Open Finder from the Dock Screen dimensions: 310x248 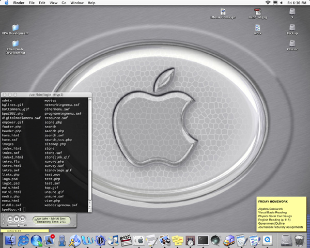tap(10, 240)
